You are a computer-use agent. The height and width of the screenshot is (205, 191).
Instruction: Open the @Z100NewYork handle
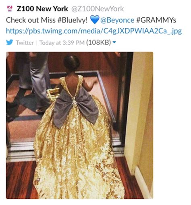click(x=97, y=9)
